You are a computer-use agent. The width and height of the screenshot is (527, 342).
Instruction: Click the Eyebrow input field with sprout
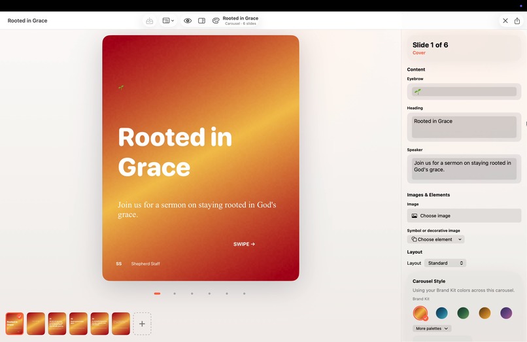coord(464,92)
